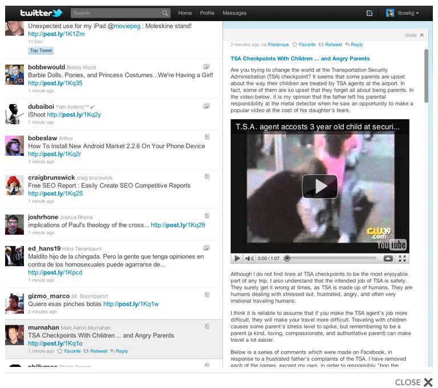
Task: Open the details icon on murnahan's tweet
Action: [x=207, y=326]
